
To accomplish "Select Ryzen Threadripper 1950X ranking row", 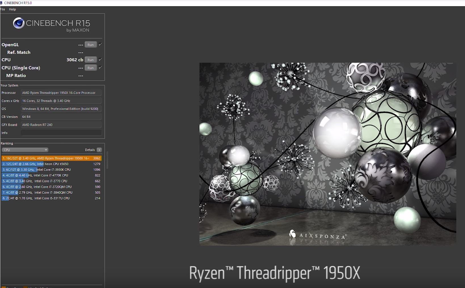I will click(x=51, y=158).
